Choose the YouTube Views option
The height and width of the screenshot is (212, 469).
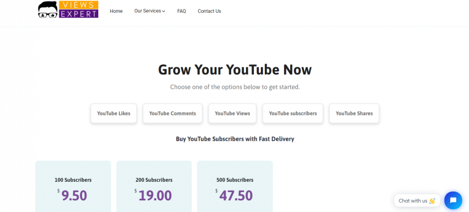(x=232, y=113)
